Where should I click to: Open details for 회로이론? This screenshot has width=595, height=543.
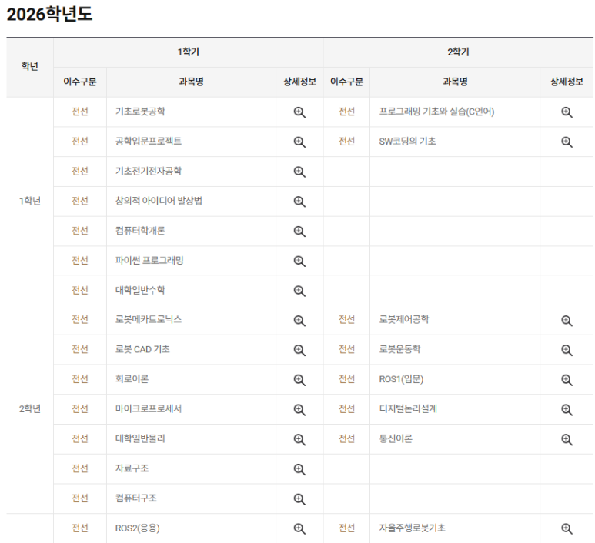point(299,380)
